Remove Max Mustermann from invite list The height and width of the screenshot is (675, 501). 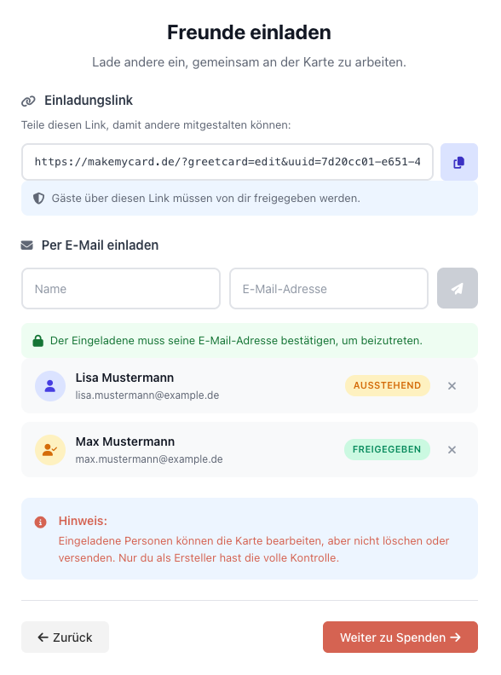point(452,450)
